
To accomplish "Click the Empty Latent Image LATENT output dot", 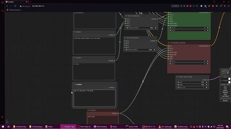I will click(208, 80).
